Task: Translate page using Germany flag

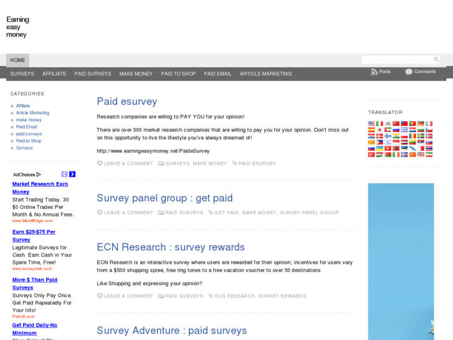Action: 421,124
